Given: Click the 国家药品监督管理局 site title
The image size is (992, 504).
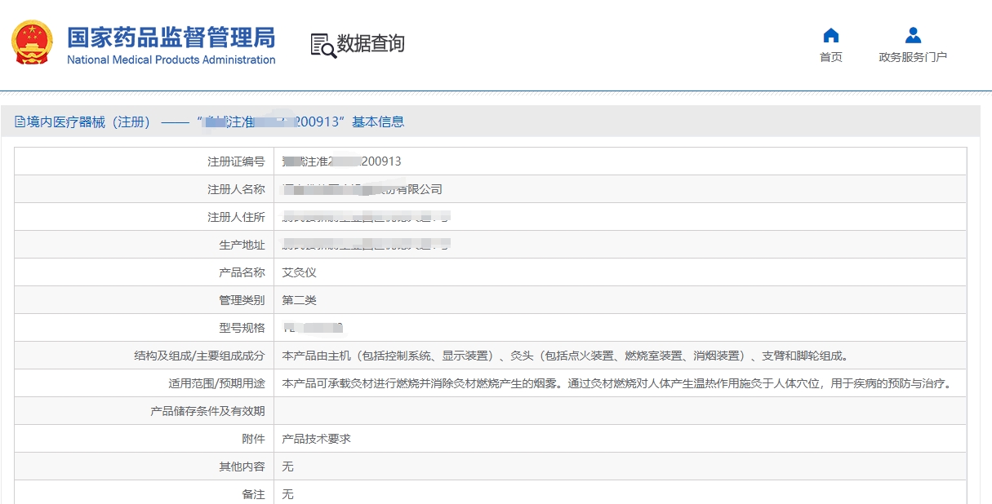Looking at the screenshot, I should 171,38.
